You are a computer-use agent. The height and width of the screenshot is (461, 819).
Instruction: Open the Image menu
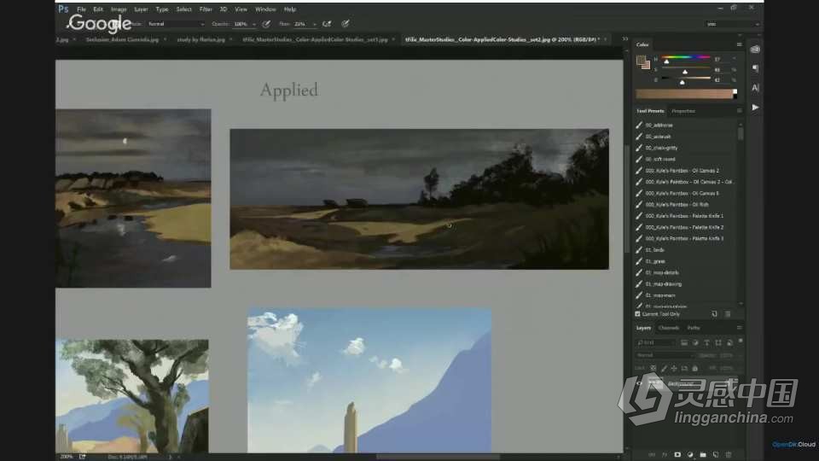(x=119, y=9)
